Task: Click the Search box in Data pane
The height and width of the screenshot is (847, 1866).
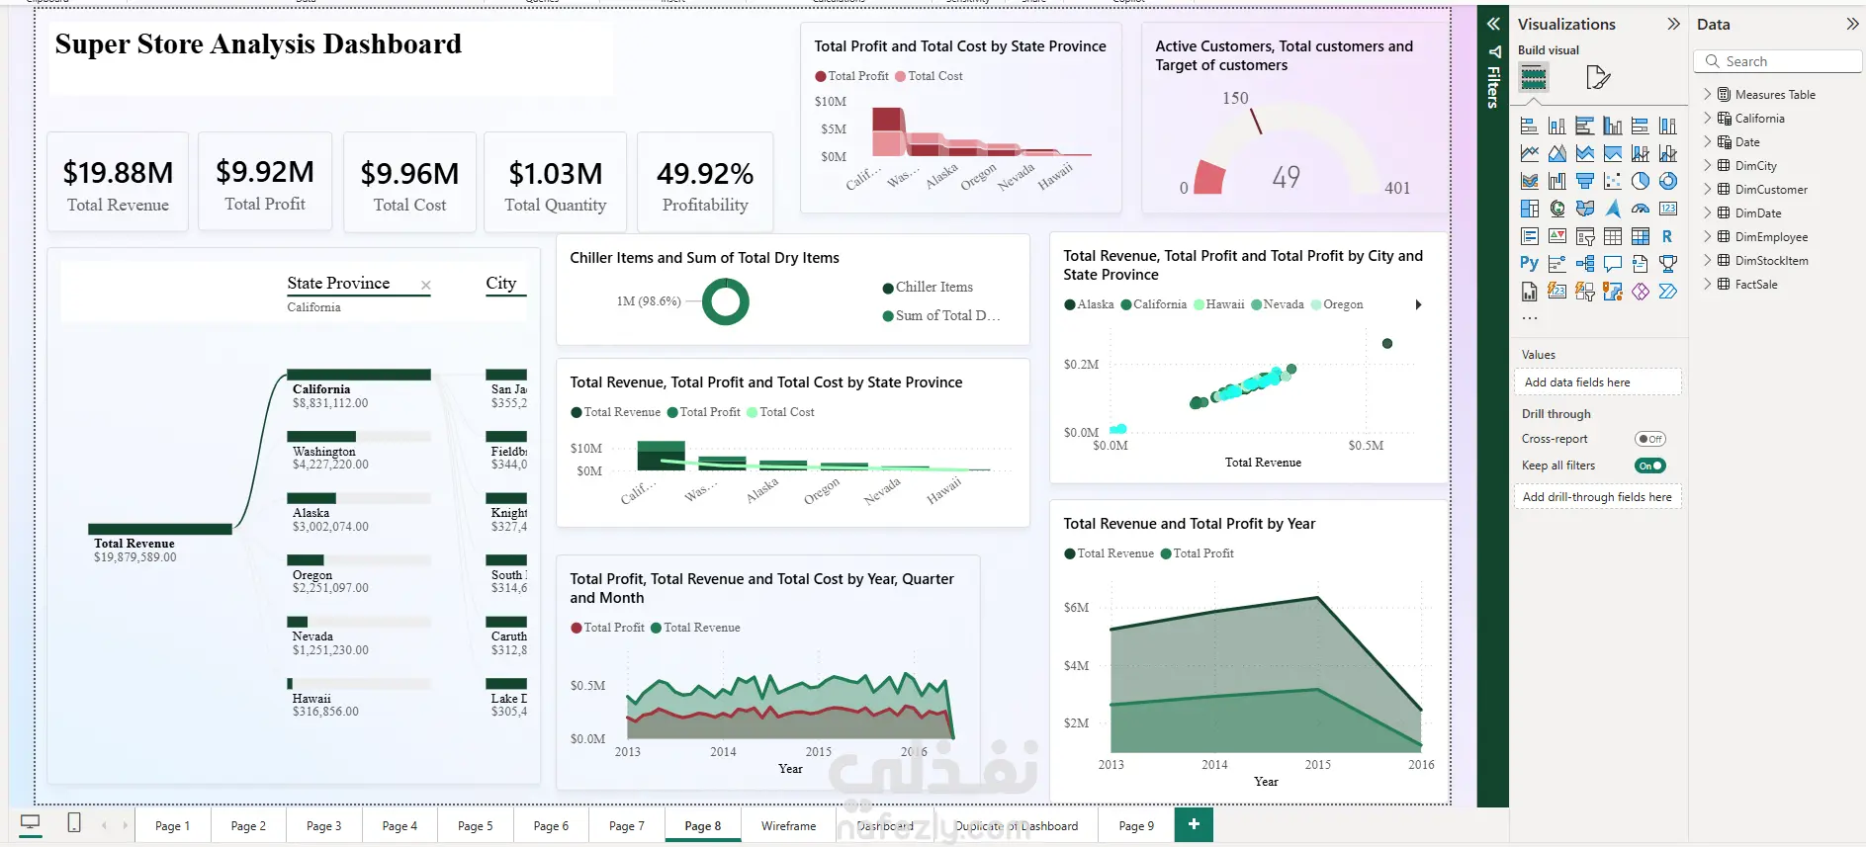Action: click(x=1778, y=61)
